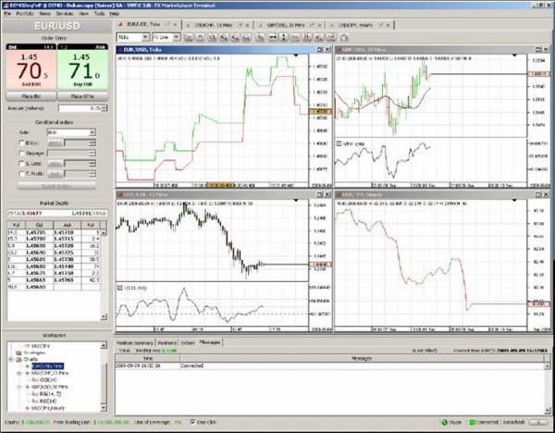Open the File menu

7,14
